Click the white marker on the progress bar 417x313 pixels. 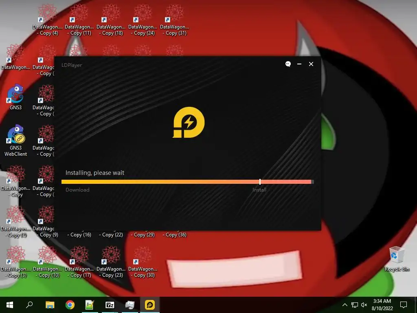(x=260, y=182)
